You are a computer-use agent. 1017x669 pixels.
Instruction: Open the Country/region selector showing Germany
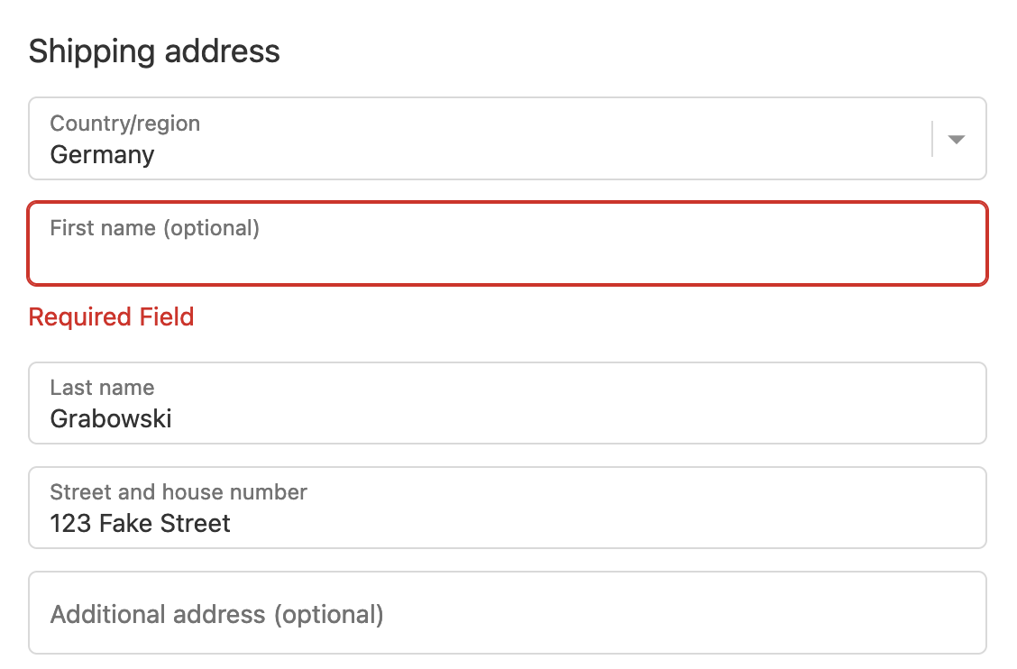tap(478, 139)
